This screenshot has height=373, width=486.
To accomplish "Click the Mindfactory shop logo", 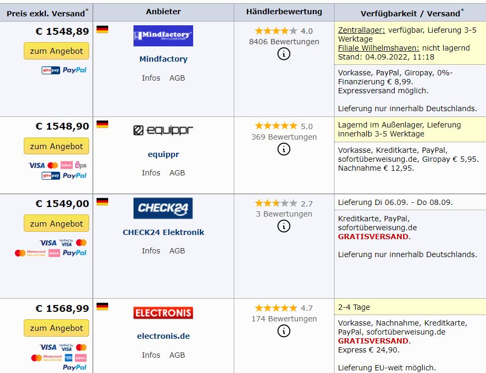I will 163,36.
